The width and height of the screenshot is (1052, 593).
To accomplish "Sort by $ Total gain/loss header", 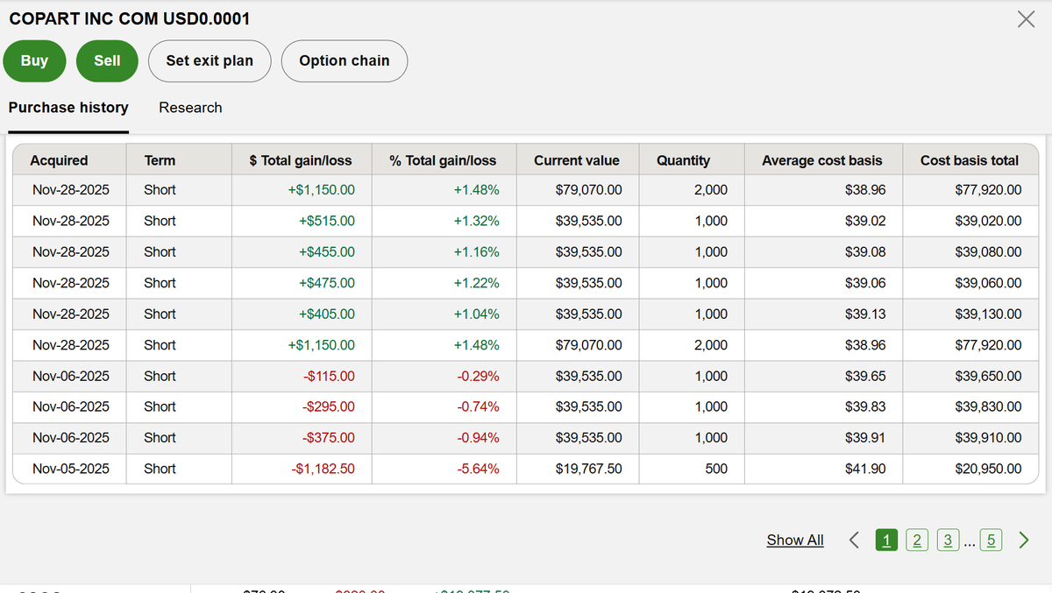I will pyautogui.click(x=301, y=160).
